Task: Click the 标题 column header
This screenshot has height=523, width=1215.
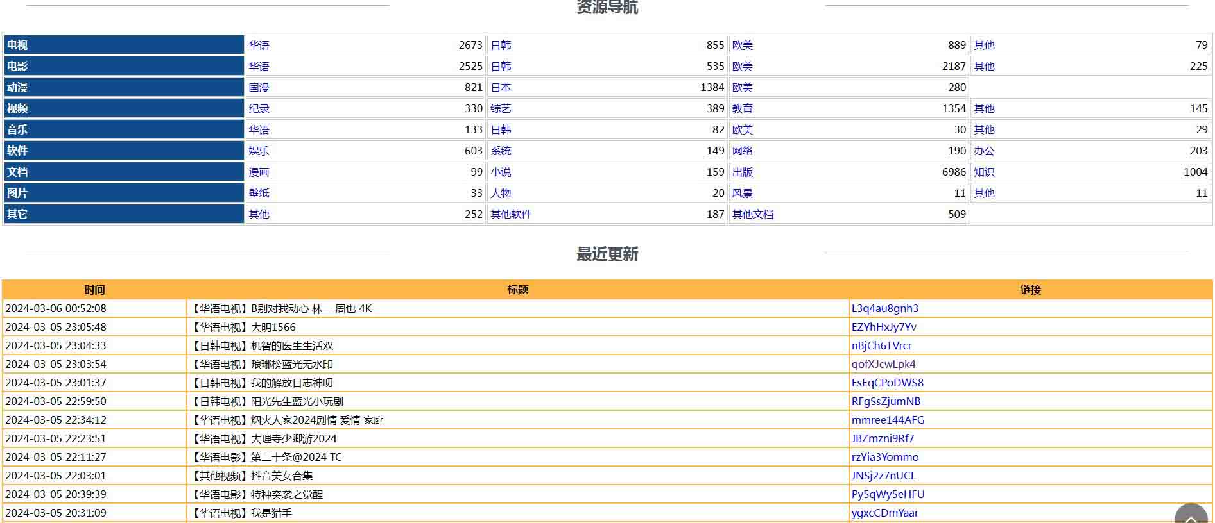Action: [517, 290]
